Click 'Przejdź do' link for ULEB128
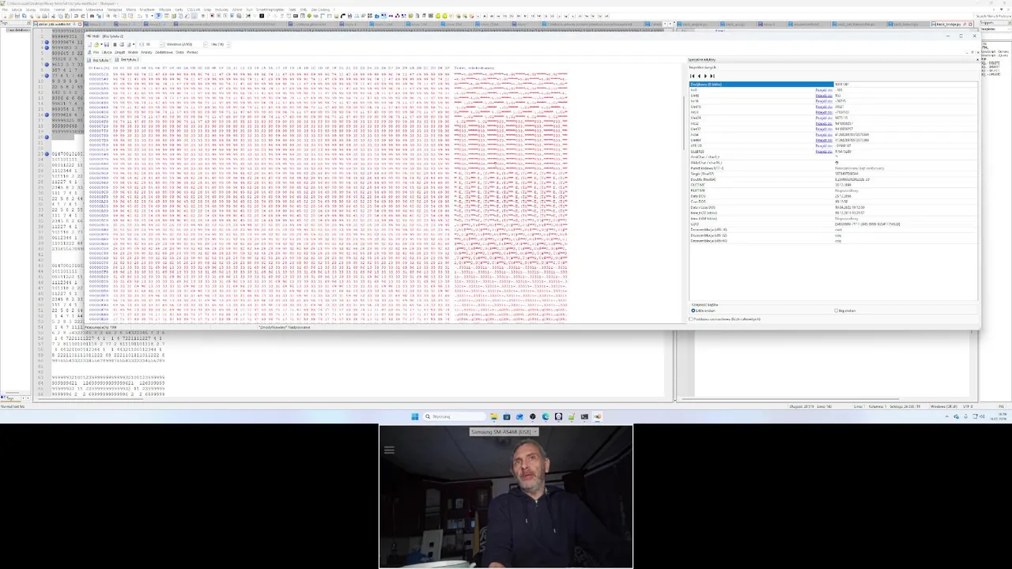1012x569 pixels. pyautogui.click(x=824, y=152)
